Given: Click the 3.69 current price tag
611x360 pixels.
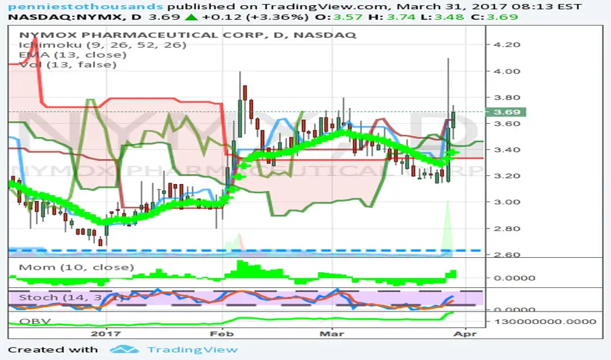Looking at the screenshot, I should coord(506,112).
